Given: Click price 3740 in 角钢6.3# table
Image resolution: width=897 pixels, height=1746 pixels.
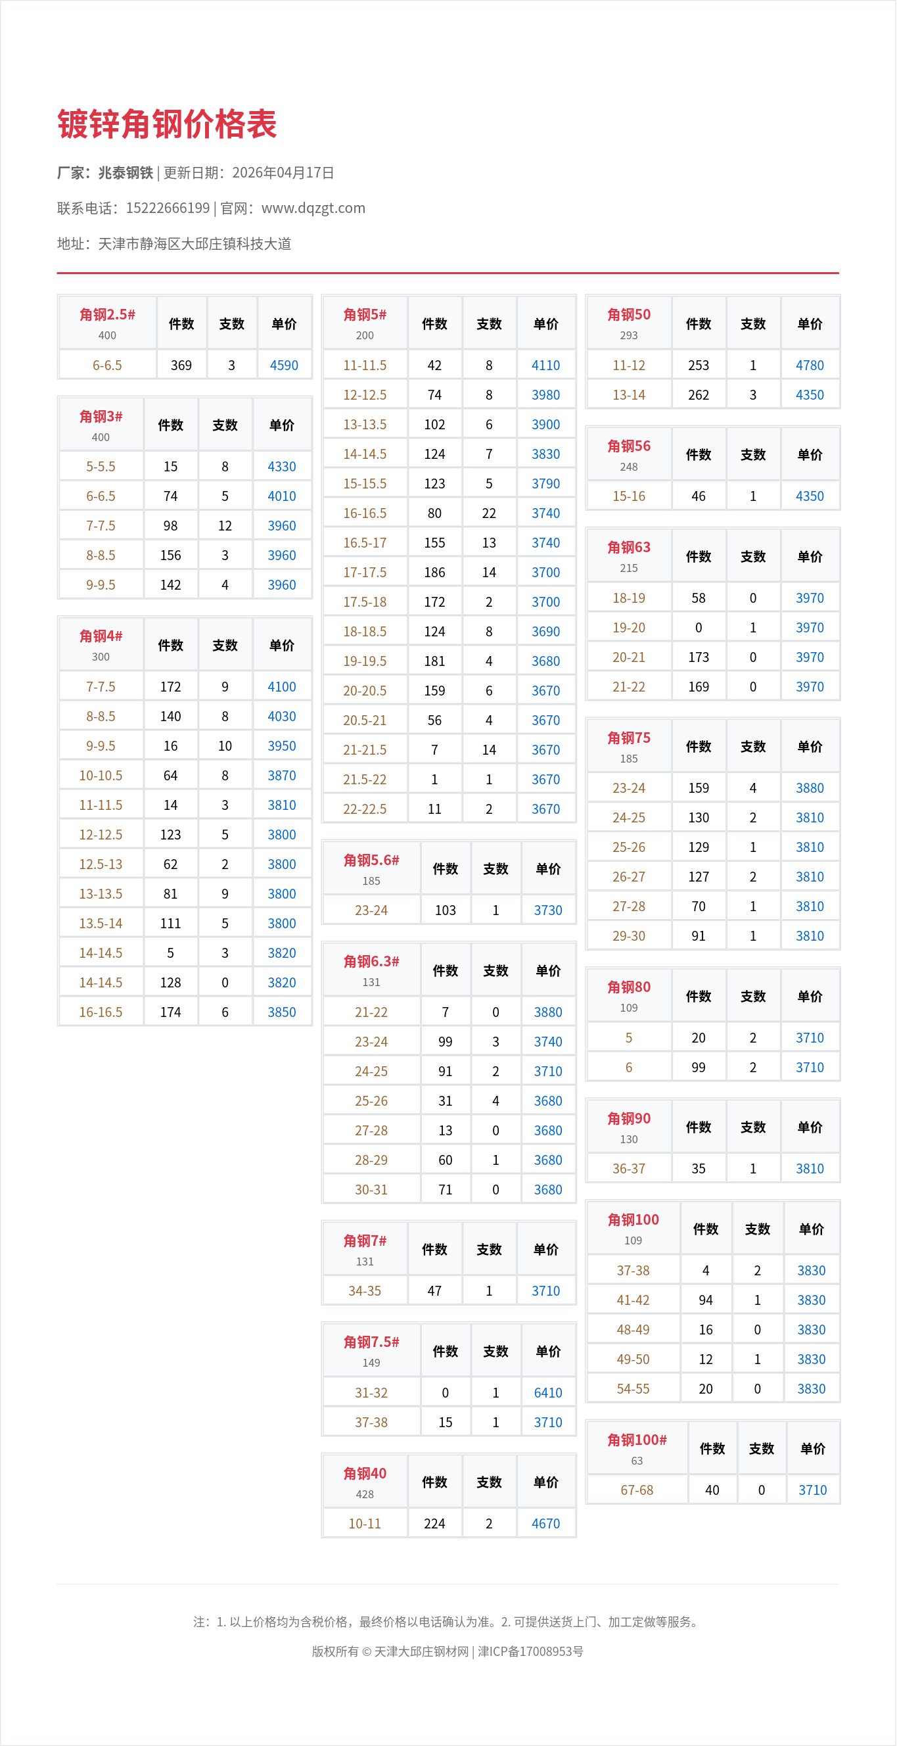Looking at the screenshot, I should click(x=548, y=1042).
